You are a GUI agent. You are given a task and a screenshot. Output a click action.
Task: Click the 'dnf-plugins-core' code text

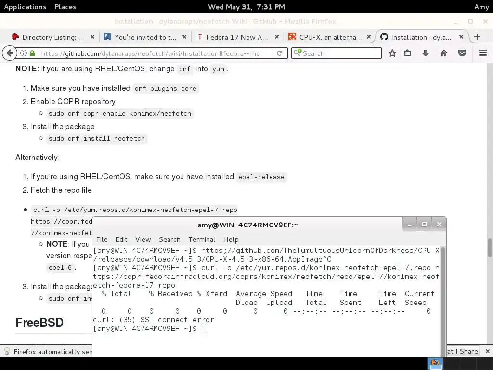click(x=166, y=89)
